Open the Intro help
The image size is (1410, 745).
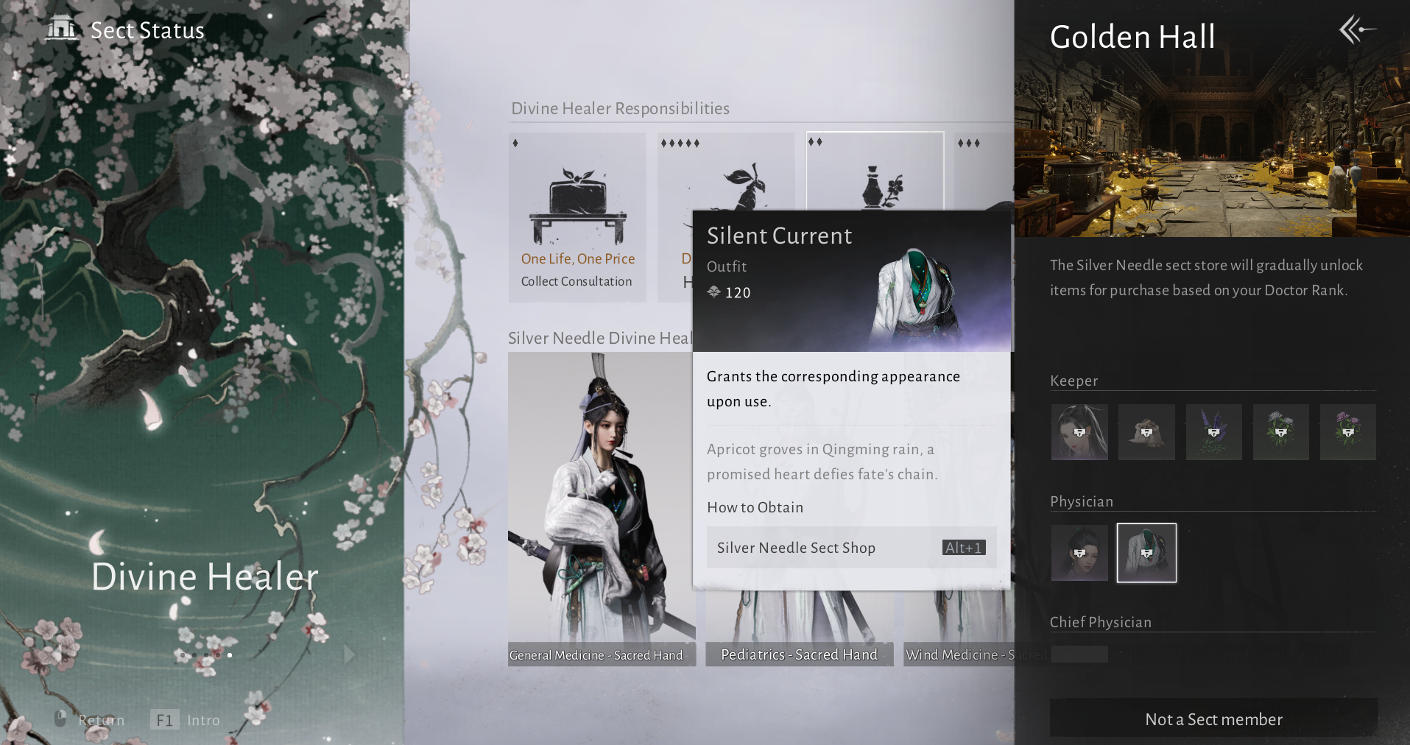tap(203, 720)
